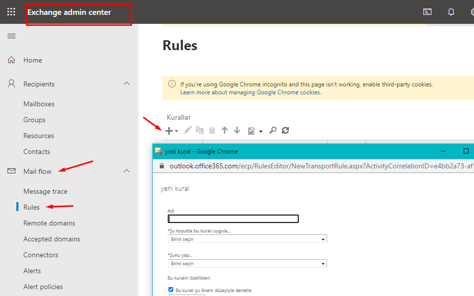Click the Exchange admin center title

point(69,12)
